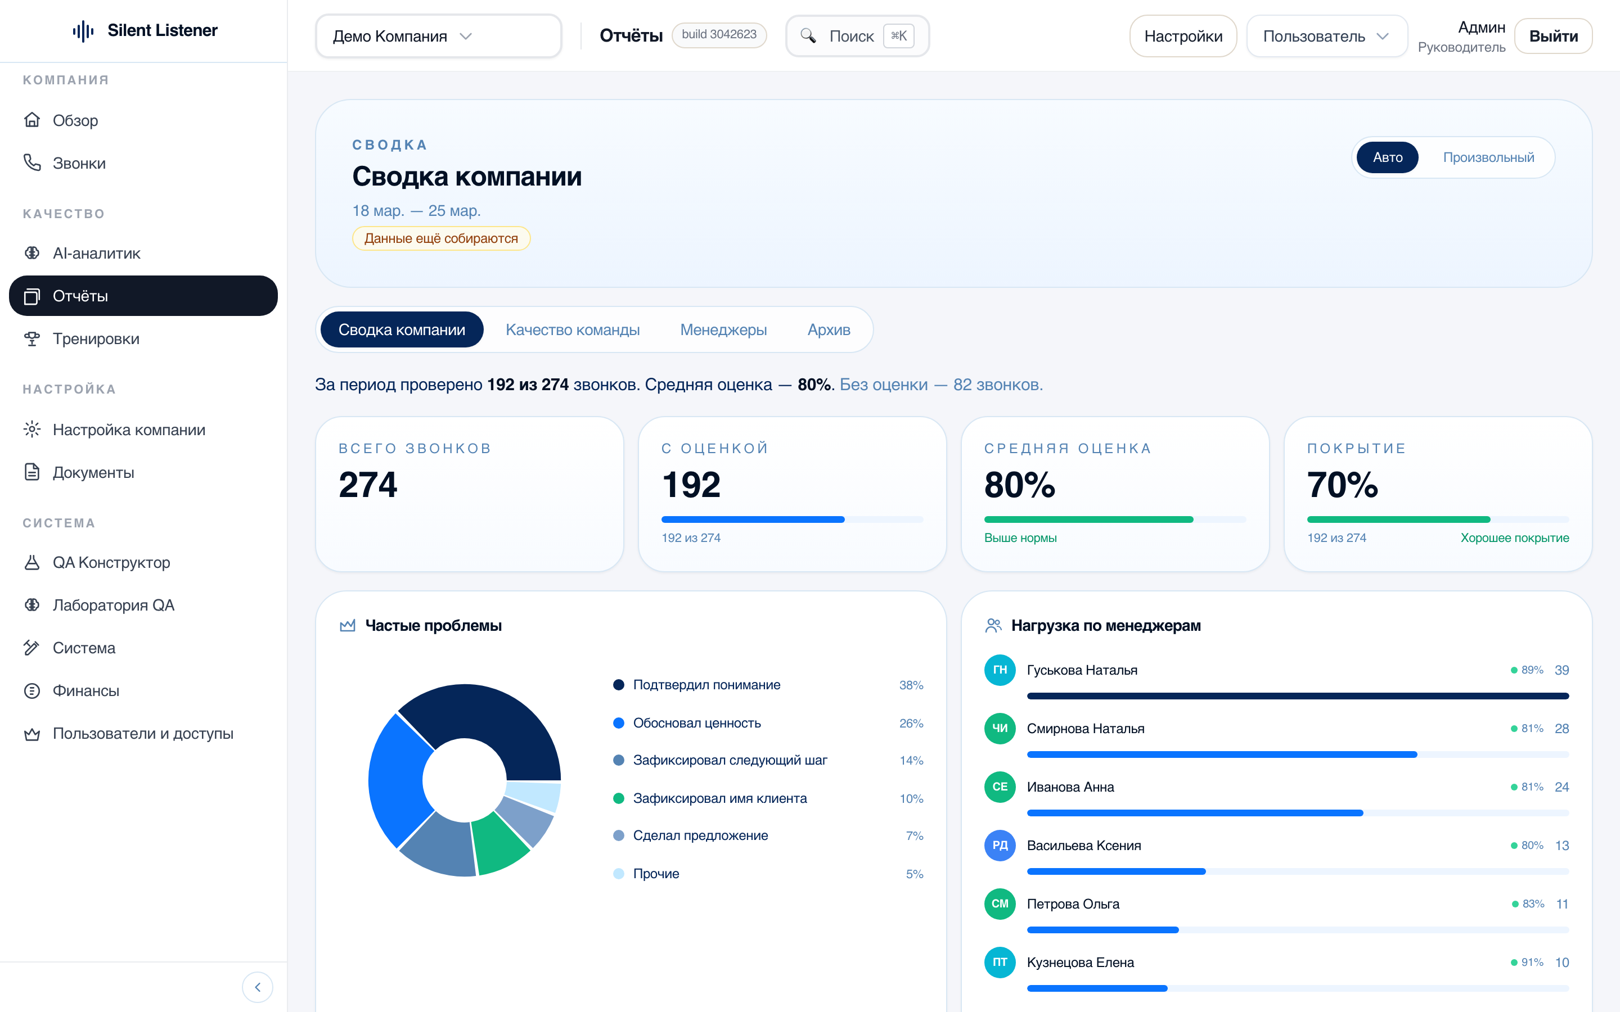The width and height of the screenshot is (1620, 1012).
Task: Click the Финансы coin icon
Action: tap(32, 691)
